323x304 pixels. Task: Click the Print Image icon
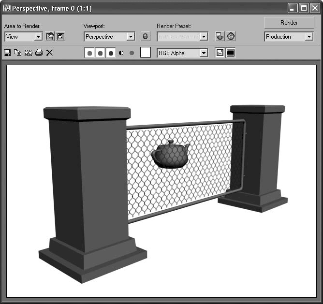click(x=39, y=53)
